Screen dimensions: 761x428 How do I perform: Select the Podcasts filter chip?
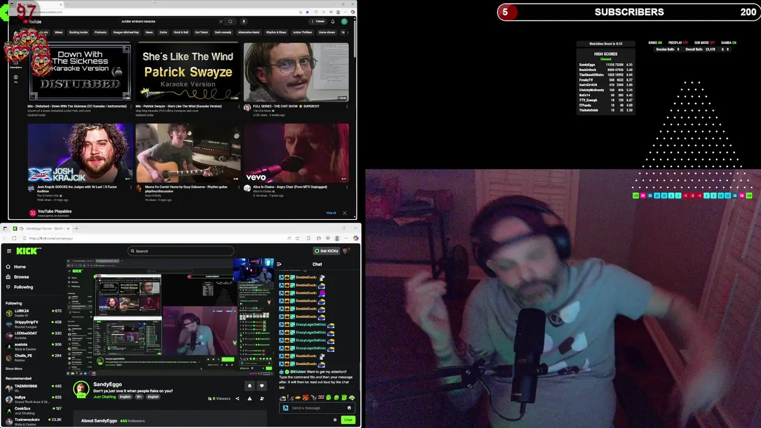click(100, 32)
